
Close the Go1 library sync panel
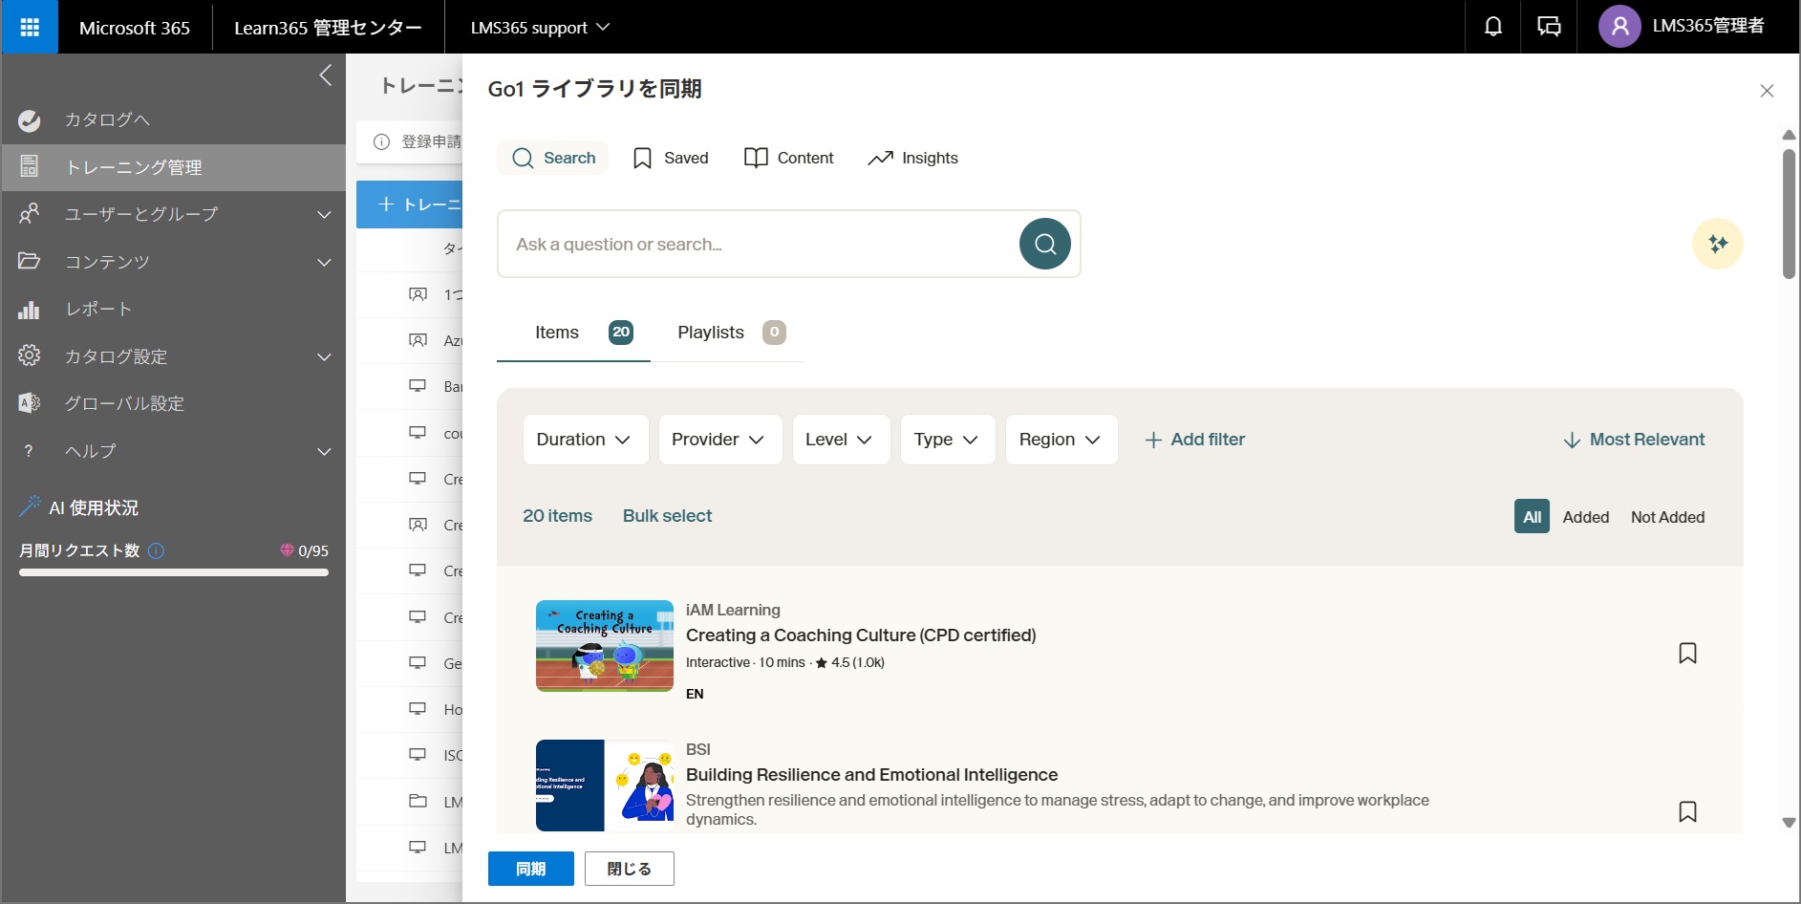[1767, 91]
